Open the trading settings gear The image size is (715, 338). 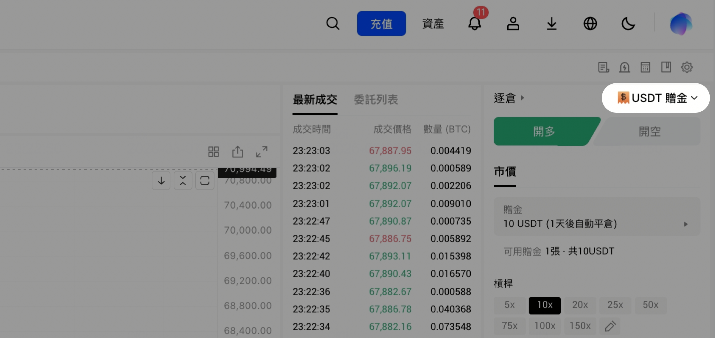pyautogui.click(x=687, y=67)
